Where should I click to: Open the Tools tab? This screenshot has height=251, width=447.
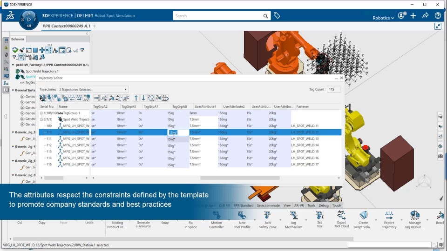click(312, 205)
